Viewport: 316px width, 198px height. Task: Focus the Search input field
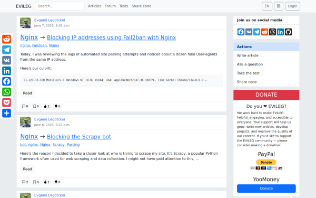60,6
